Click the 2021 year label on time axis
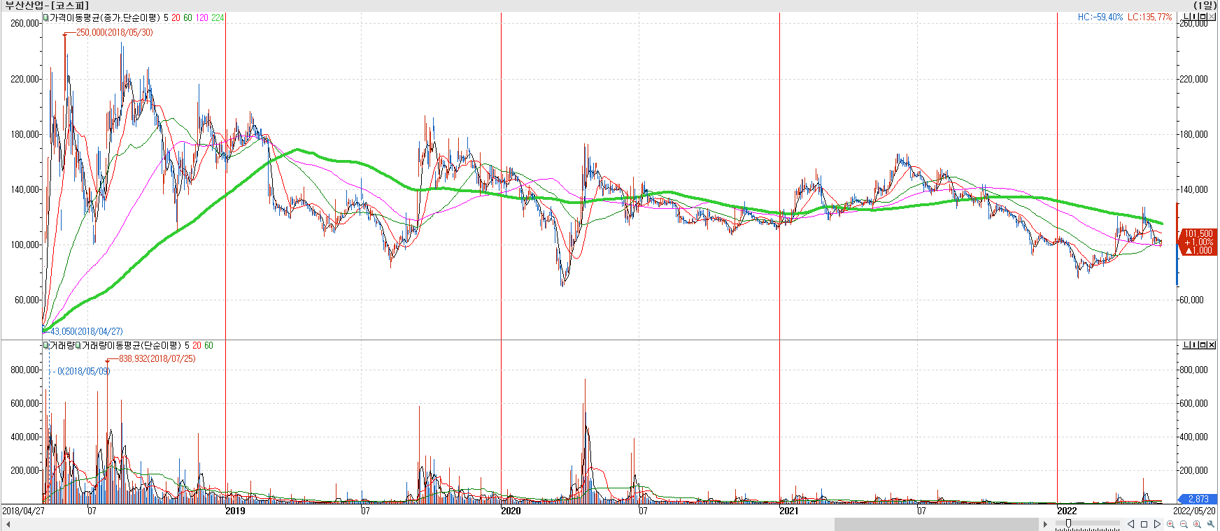 [x=788, y=511]
